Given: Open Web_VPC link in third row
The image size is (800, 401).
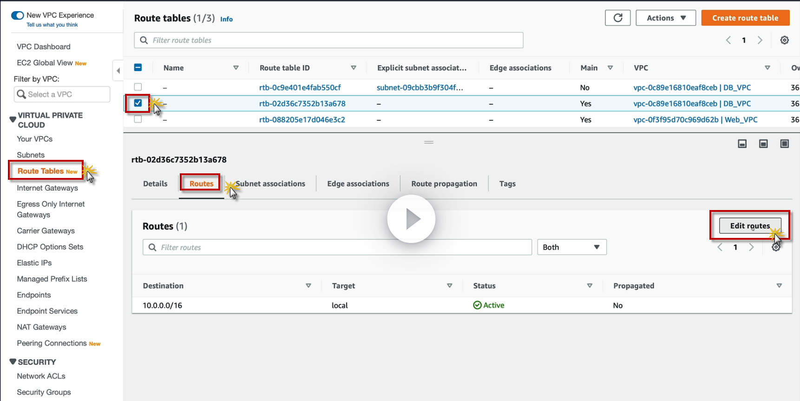Looking at the screenshot, I should pos(695,119).
